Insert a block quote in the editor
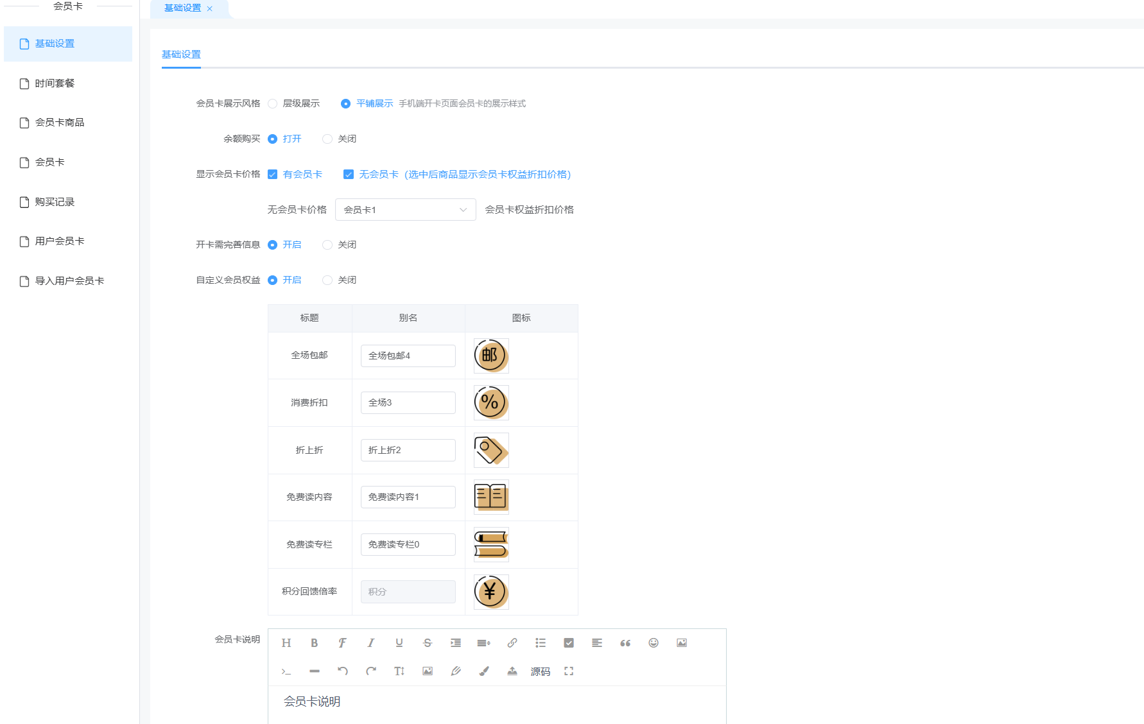 pyautogui.click(x=625, y=643)
